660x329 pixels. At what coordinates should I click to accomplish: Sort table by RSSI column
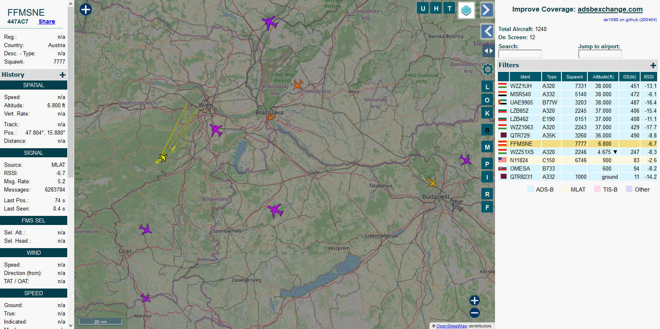649,77
